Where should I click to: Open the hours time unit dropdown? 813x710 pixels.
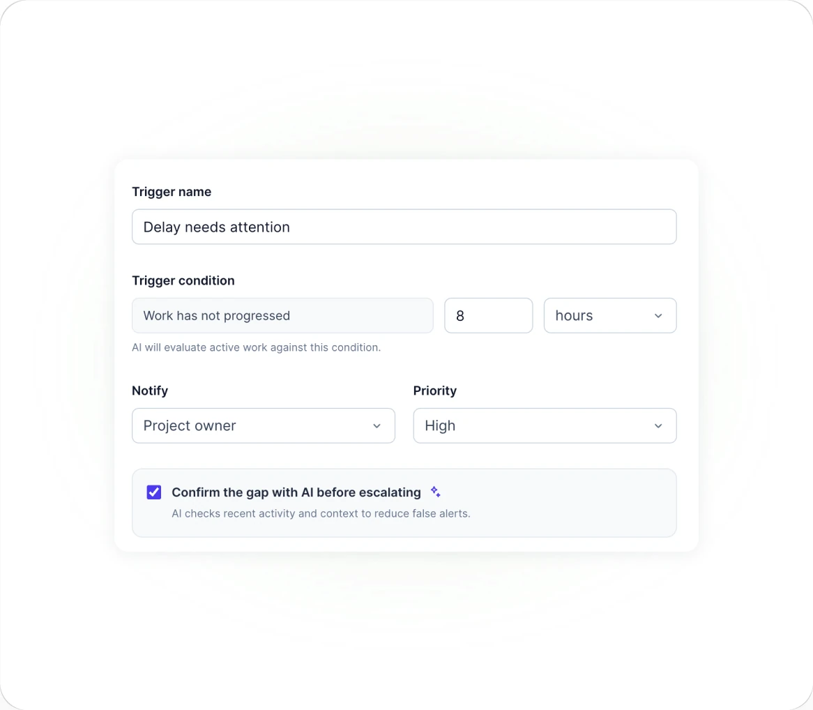pyautogui.click(x=609, y=315)
